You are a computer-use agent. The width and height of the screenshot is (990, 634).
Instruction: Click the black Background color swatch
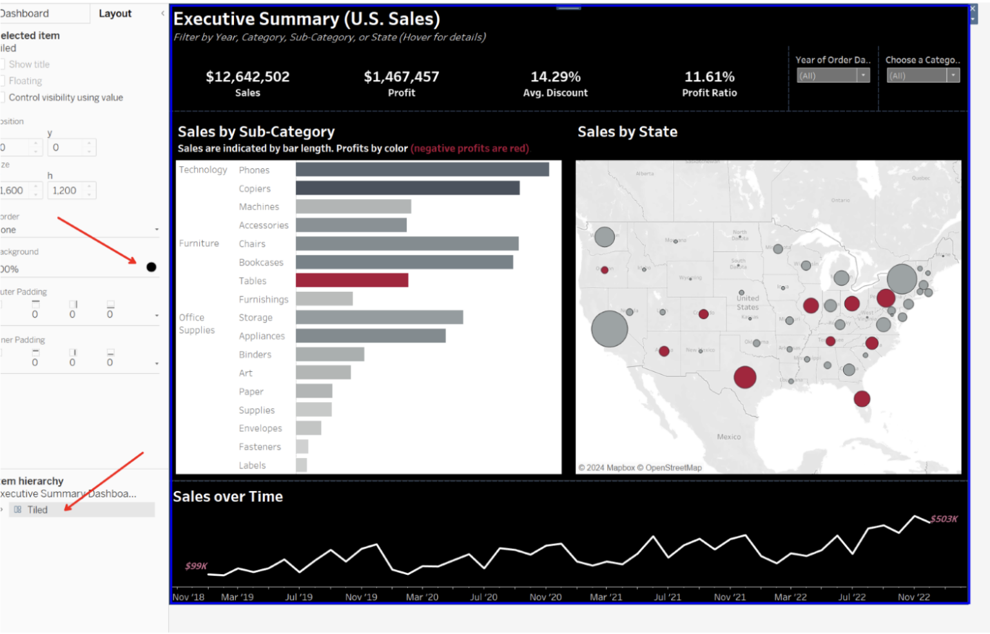point(151,267)
